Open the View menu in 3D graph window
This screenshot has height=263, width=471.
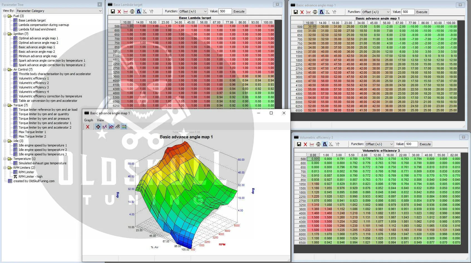[x=100, y=120]
